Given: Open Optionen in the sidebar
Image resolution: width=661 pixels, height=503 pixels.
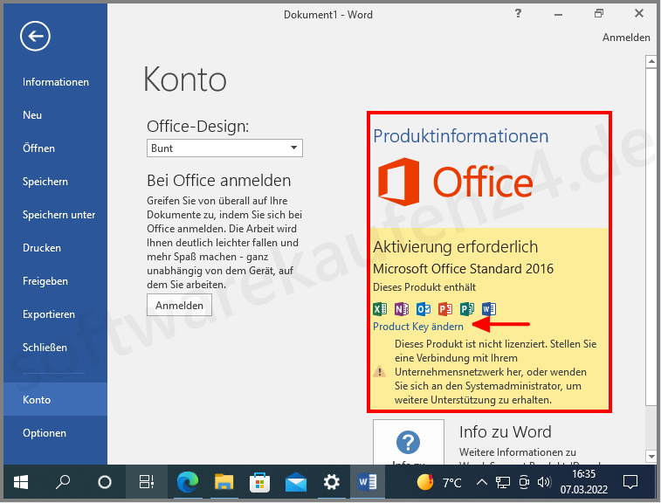Looking at the screenshot, I should tap(56, 433).
